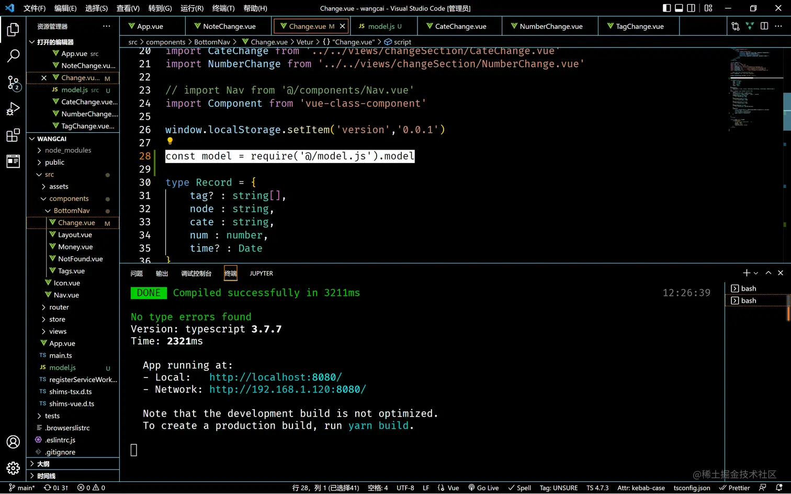Viewport: 791px width, 494px height.
Task: Select the second bash terminal instance
Action: (x=756, y=301)
